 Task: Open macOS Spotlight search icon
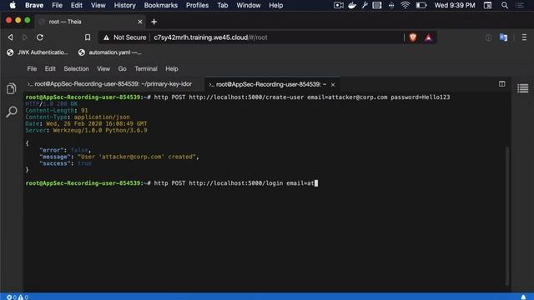(x=505, y=5)
